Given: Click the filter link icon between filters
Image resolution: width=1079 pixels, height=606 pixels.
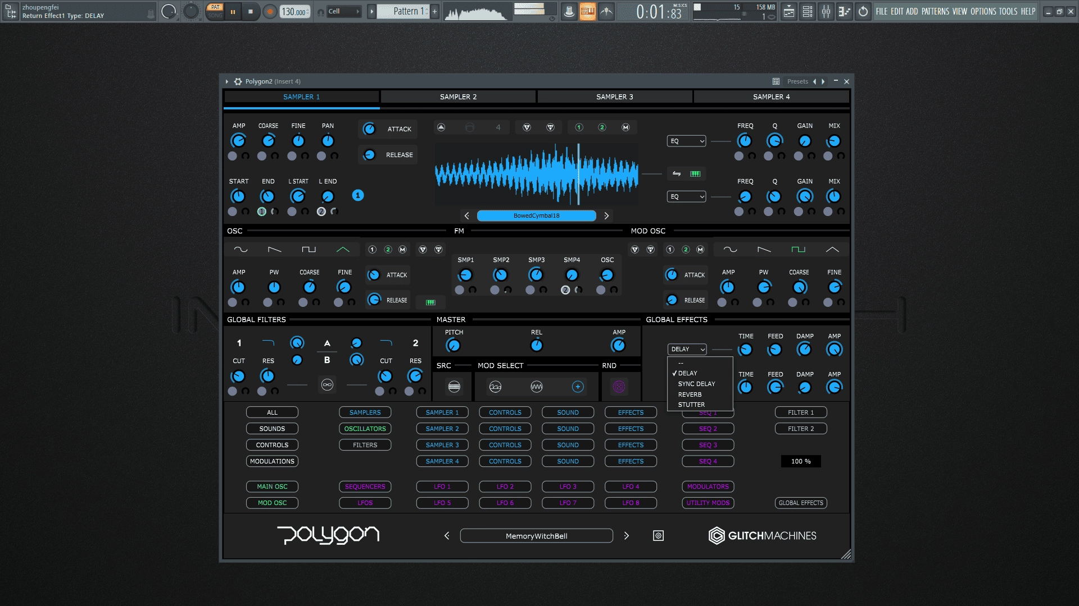Looking at the screenshot, I should pos(327,385).
